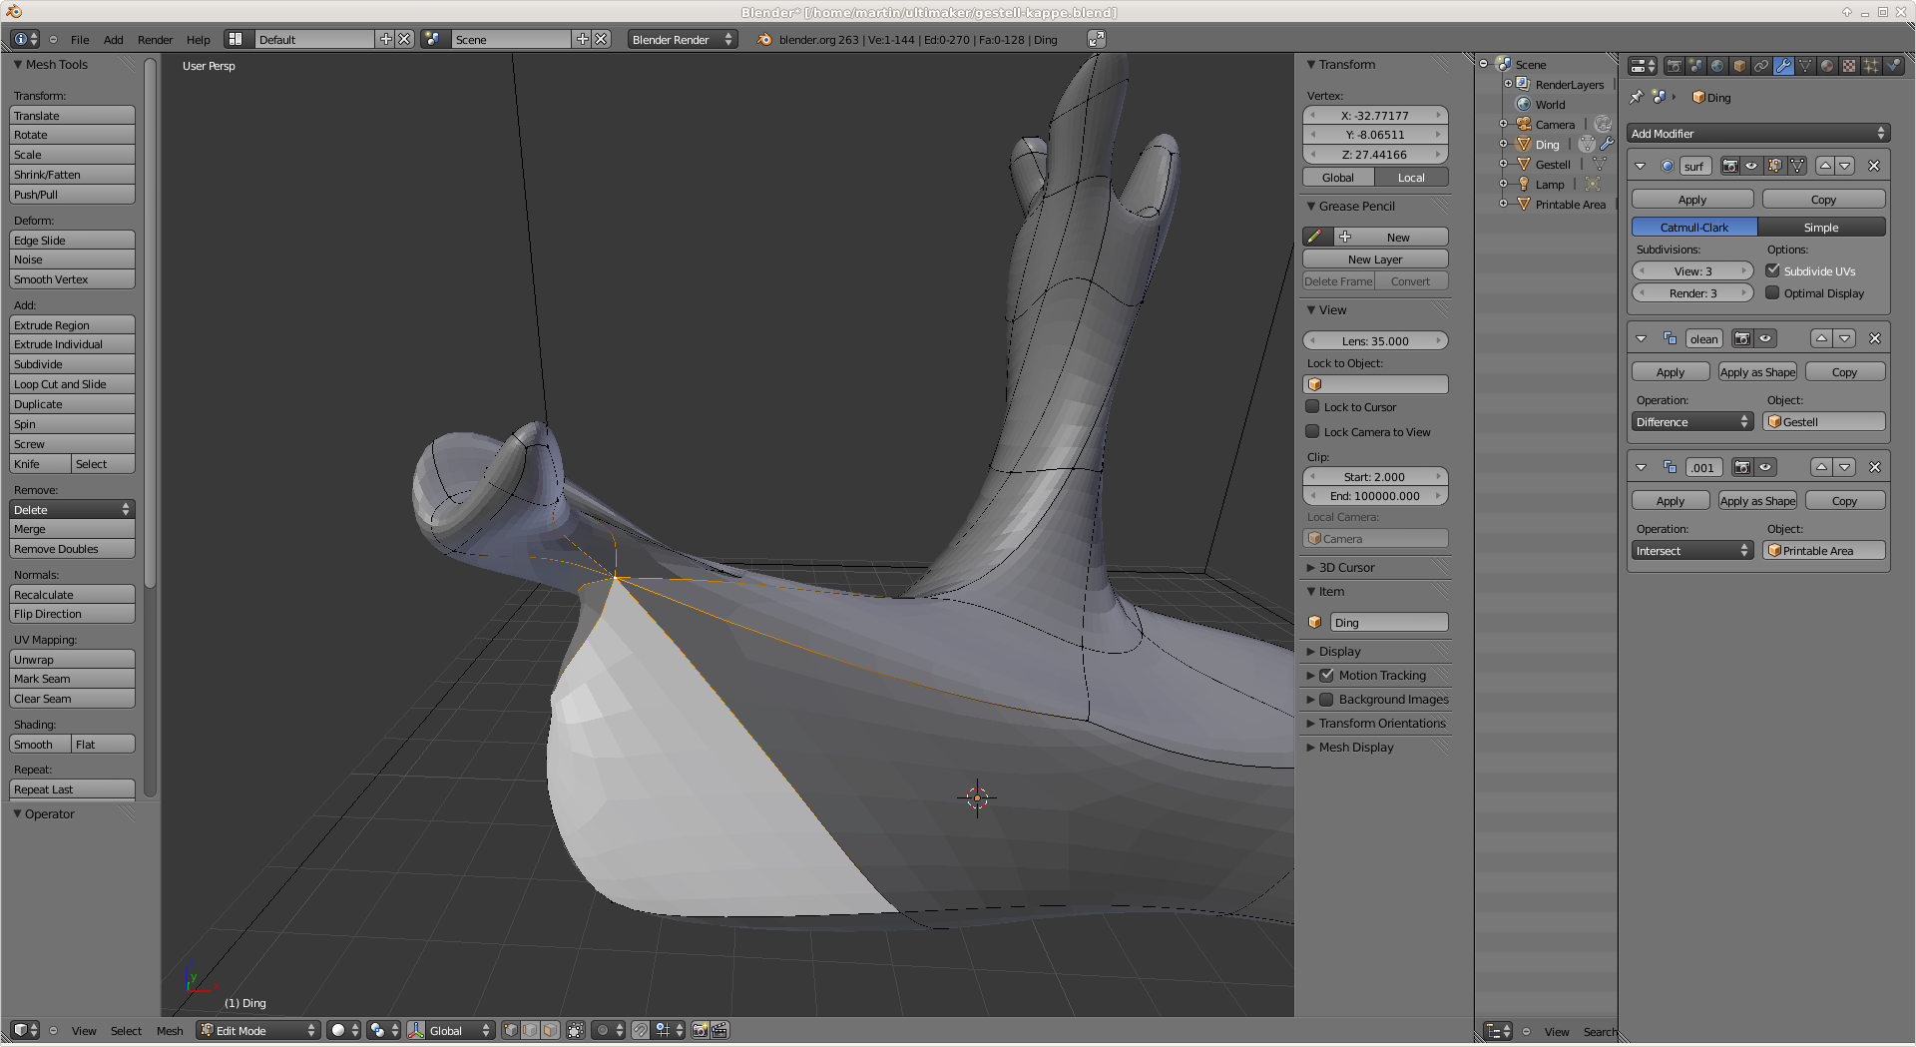Toggle surf modifier viewport eye visibility

(x=1751, y=166)
